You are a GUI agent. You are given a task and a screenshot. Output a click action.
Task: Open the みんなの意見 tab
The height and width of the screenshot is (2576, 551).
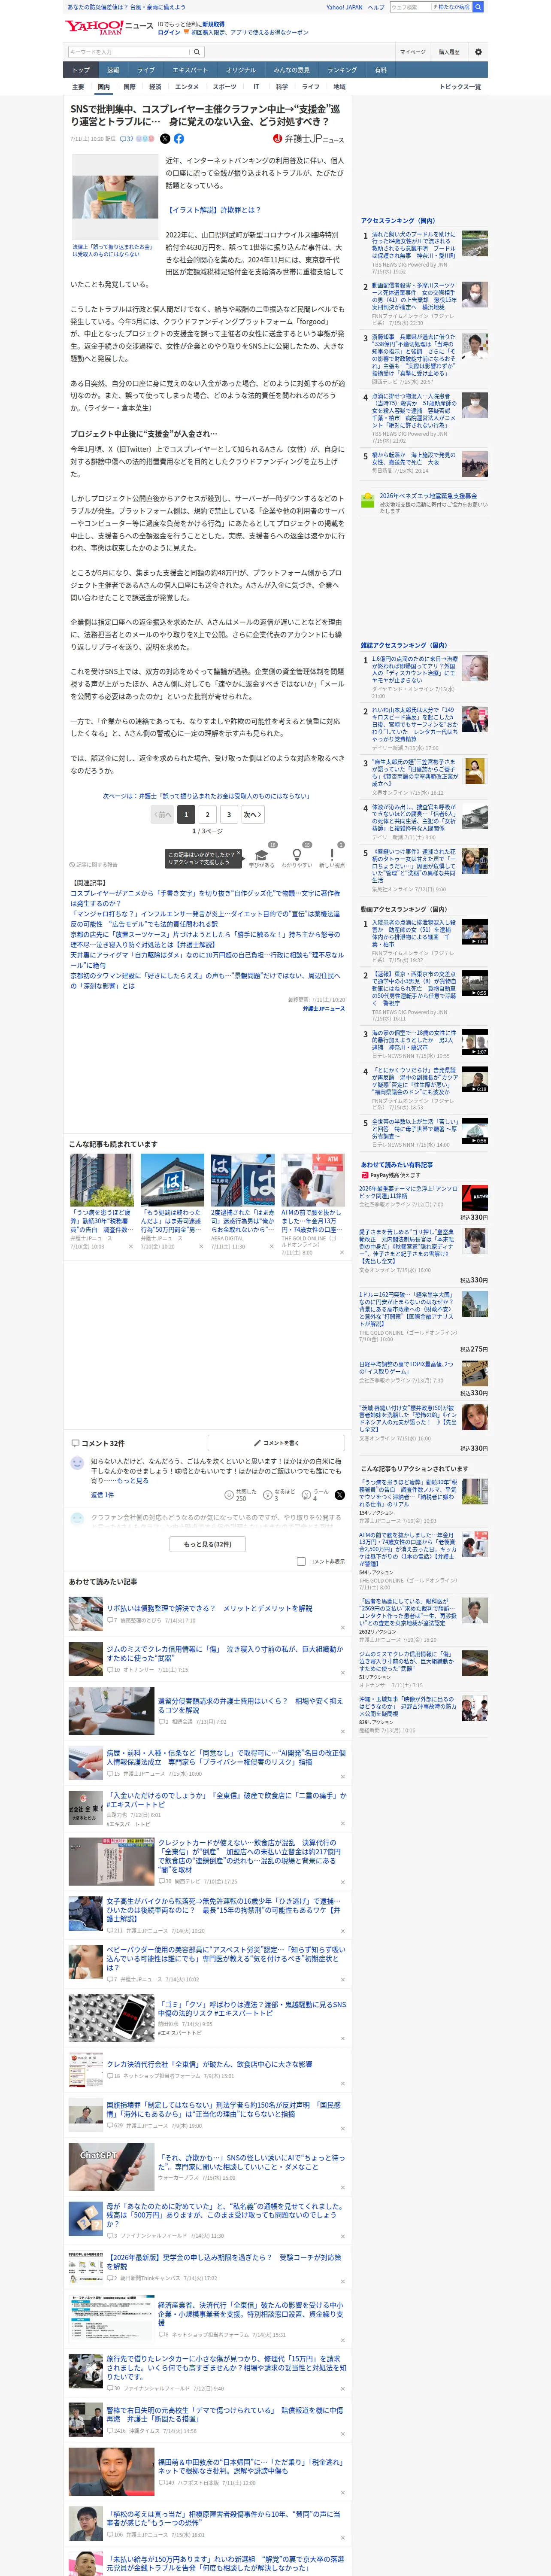(x=291, y=70)
